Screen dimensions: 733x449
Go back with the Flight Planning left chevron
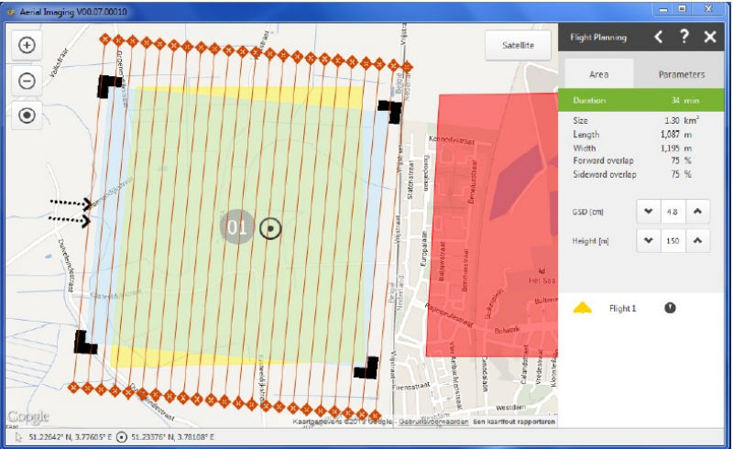point(657,37)
